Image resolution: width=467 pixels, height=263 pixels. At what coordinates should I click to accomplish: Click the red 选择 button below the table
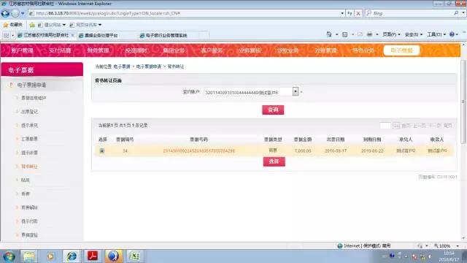pyautogui.click(x=274, y=161)
